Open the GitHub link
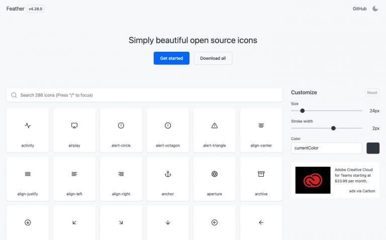 pyautogui.click(x=359, y=9)
